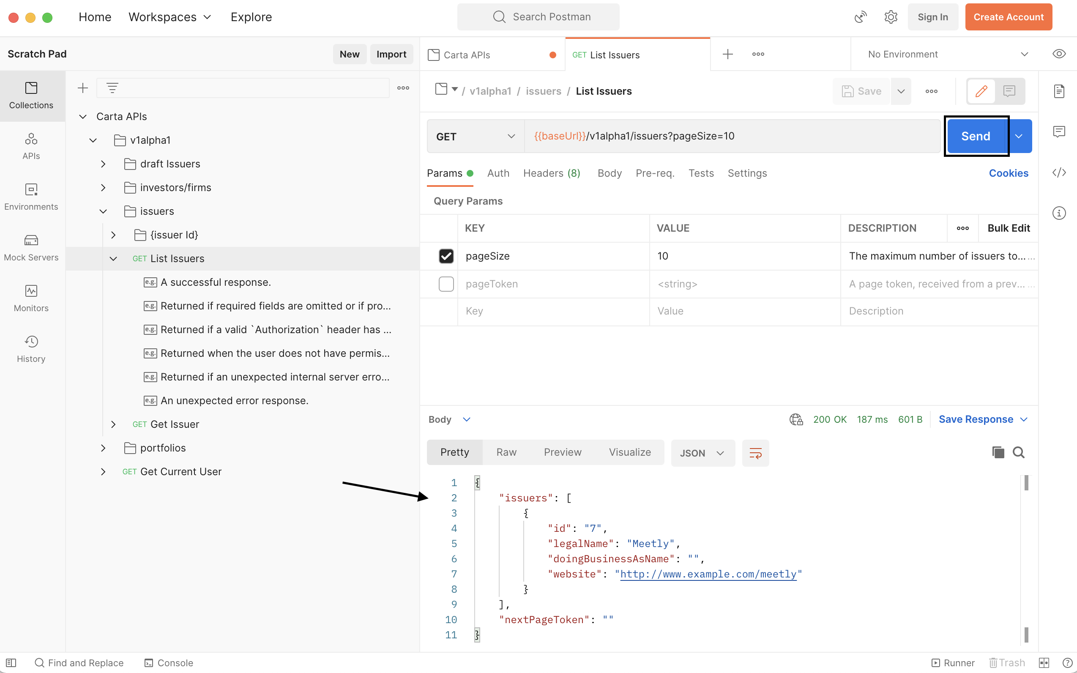This screenshot has width=1077, height=673.
Task: Toggle the bottom-left sidebar visibility icon
Action: (11, 663)
